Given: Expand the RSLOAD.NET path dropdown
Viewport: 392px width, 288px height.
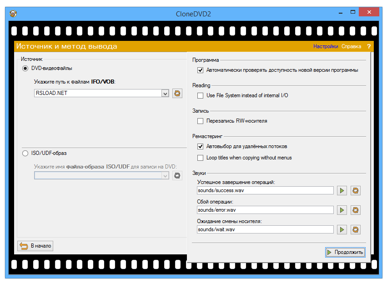Looking at the screenshot, I should tap(165, 93).
